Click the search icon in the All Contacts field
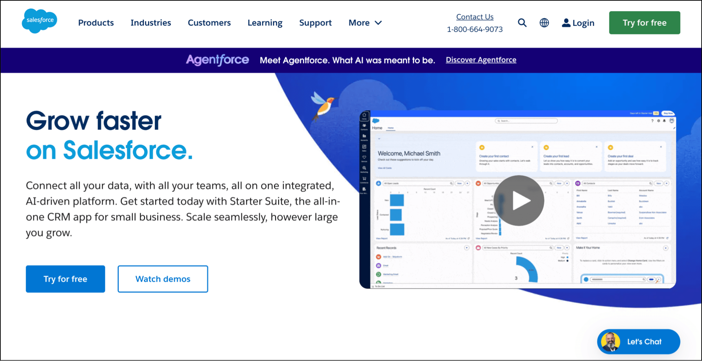The width and height of the screenshot is (702, 361). pyautogui.click(x=650, y=183)
